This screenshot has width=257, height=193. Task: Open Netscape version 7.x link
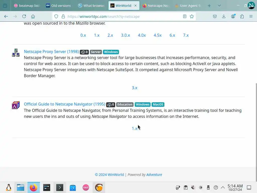(x=186, y=35)
